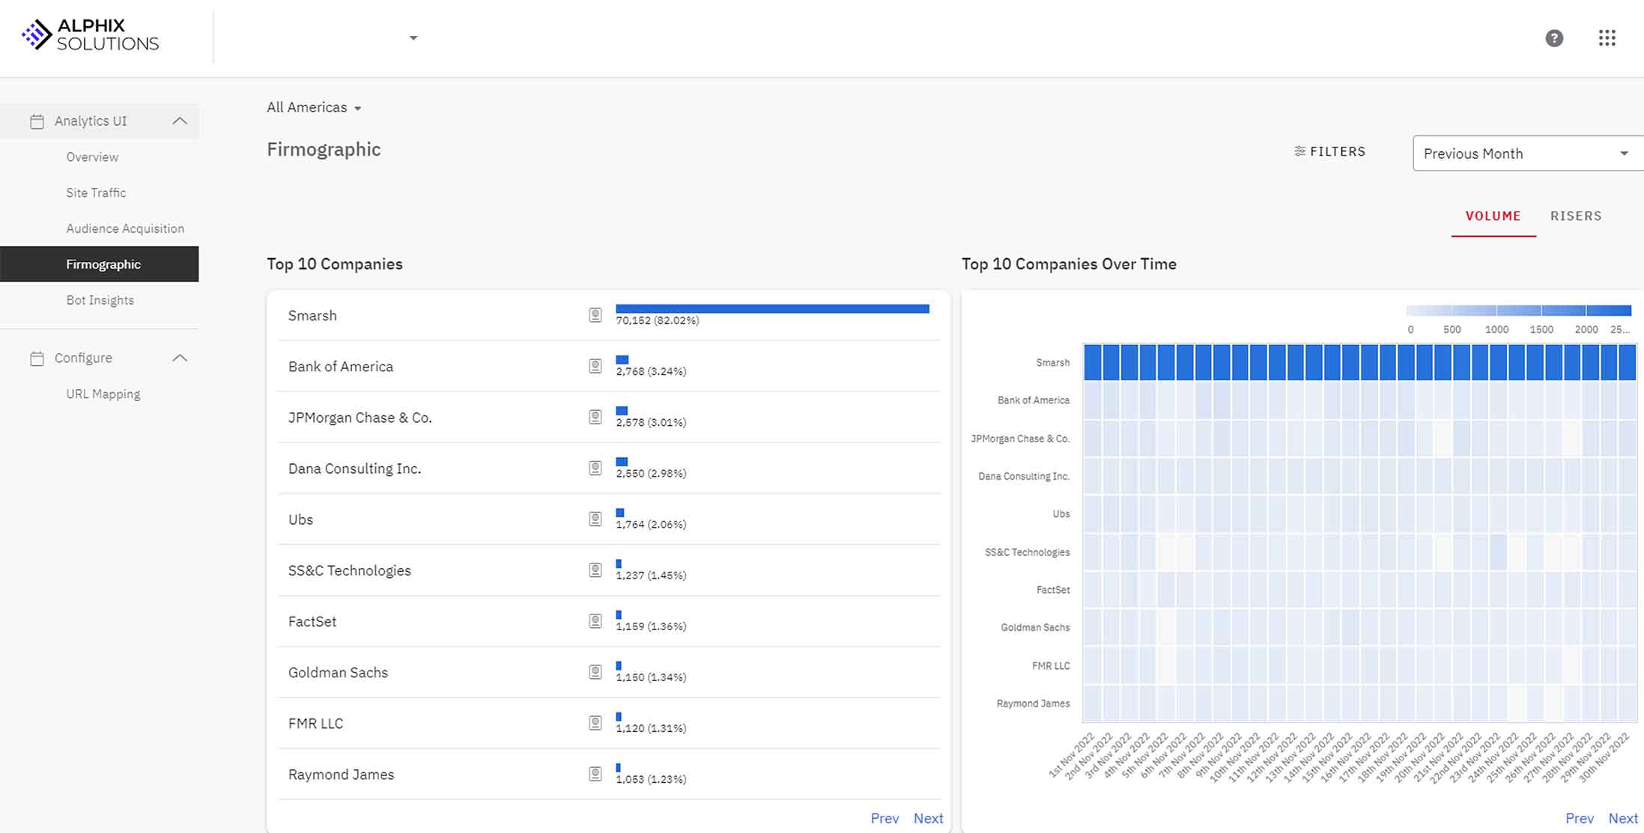The image size is (1644, 833).
Task: Open the header account selector dropdown arrow
Action: tap(413, 38)
